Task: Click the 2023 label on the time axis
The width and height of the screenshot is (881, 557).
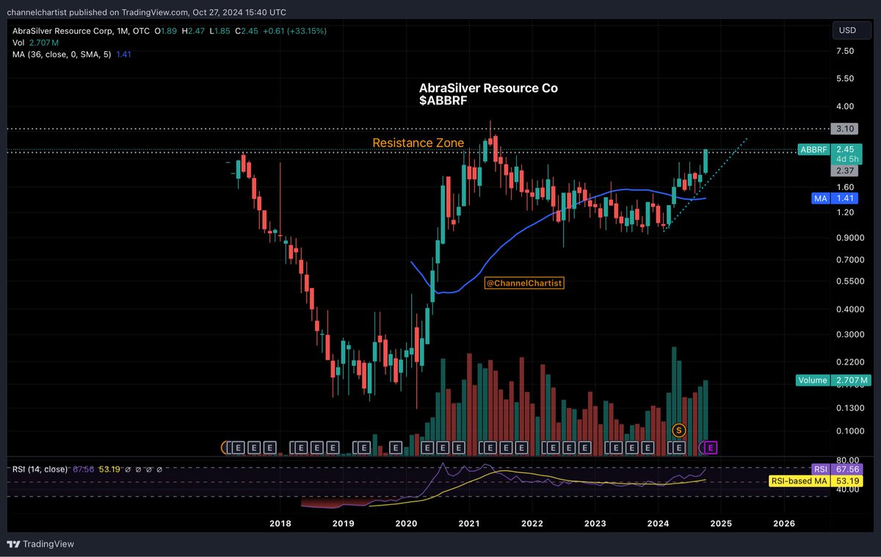Action: pos(595,523)
